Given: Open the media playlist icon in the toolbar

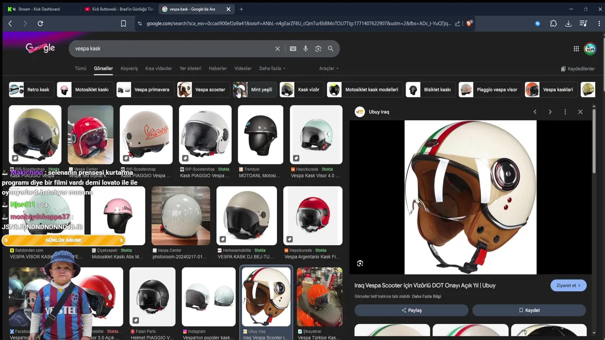Looking at the screenshot, I should pyautogui.click(x=583, y=24).
